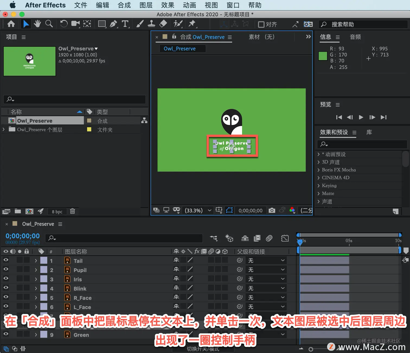The image size is (410, 353).
Task: Toggle the composition viewer lock icon
Action: (174, 36)
